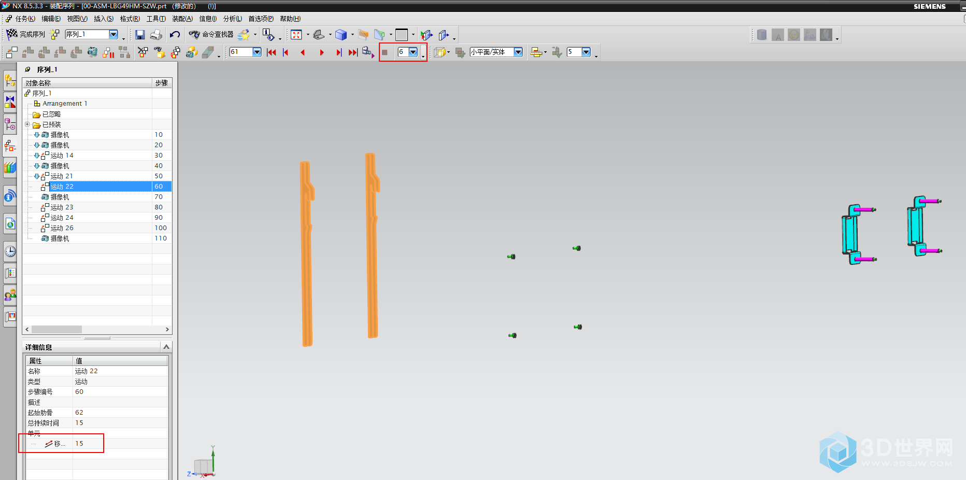Play sequence forward

click(322, 52)
